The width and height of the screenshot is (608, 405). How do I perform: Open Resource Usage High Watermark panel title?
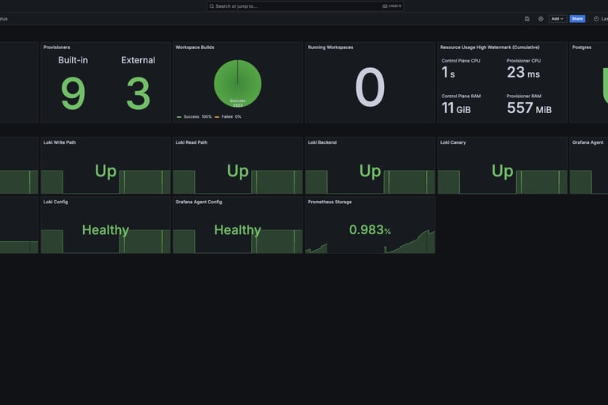pyautogui.click(x=490, y=47)
